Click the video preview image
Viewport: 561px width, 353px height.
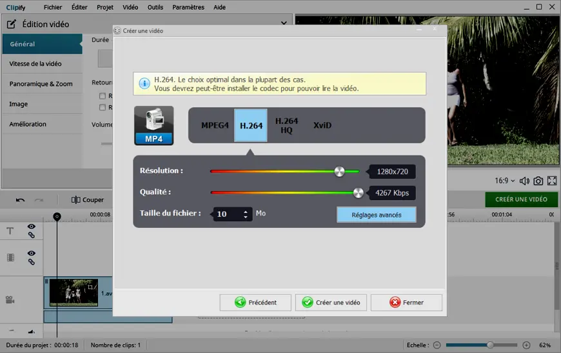pyautogui.click(x=504, y=90)
